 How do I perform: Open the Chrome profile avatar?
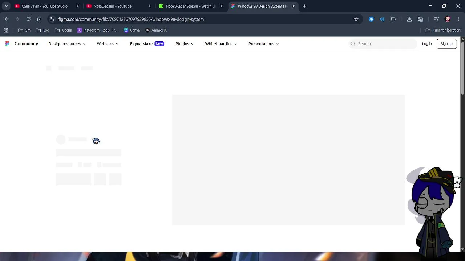[x=448, y=19]
